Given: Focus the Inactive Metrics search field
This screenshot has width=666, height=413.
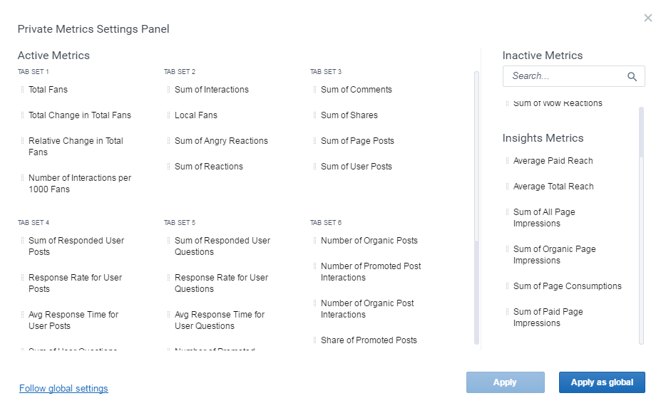Looking at the screenshot, I should pyautogui.click(x=563, y=76).
